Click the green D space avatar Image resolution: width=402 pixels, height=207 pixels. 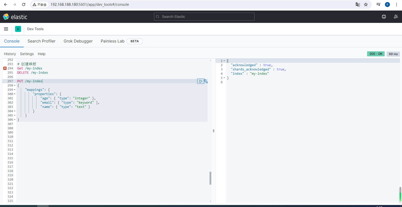18,29
